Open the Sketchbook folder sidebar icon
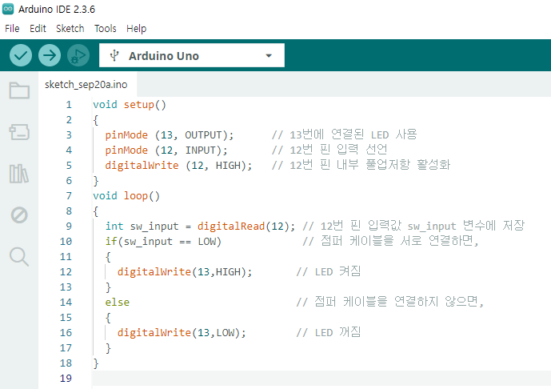Image resolution: width=551 pixels, height=389 pixels. pyautogui.click(x=19, y=90)
